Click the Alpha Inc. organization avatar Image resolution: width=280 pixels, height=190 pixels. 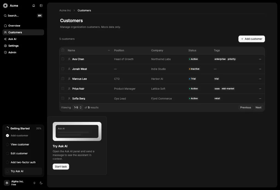pos(7,183)
